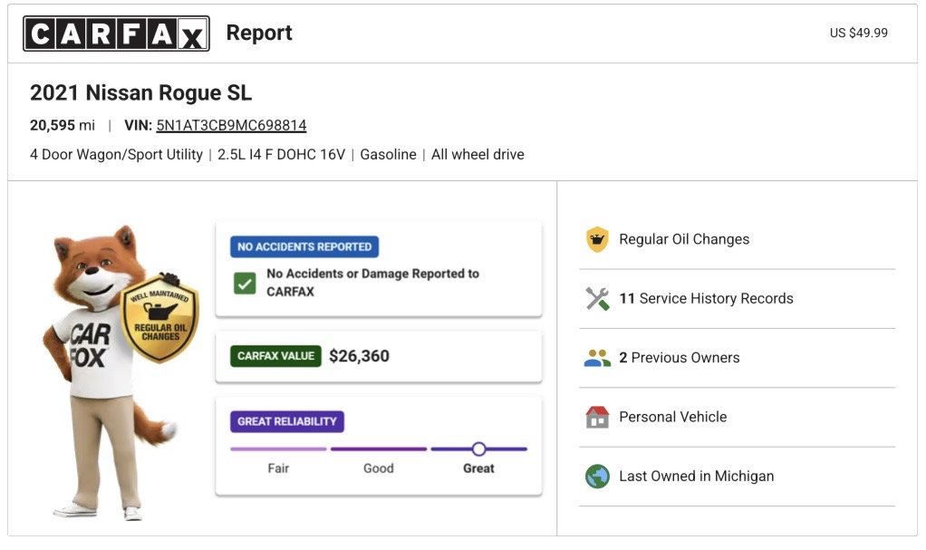
Task: Click the Great label under reliability scale
Action: pyautogui.click(x=478, y=468)
